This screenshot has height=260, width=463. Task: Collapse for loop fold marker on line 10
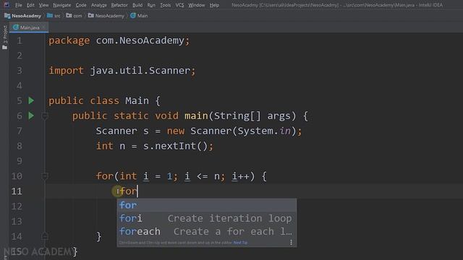click(45, 176)
